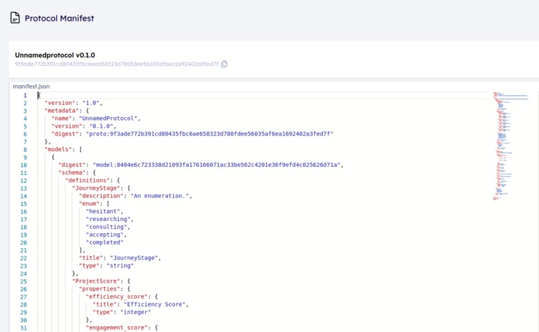Screen dimensions: 539x332
Task: Click the "definitions" key
Action: coord(88,180)
